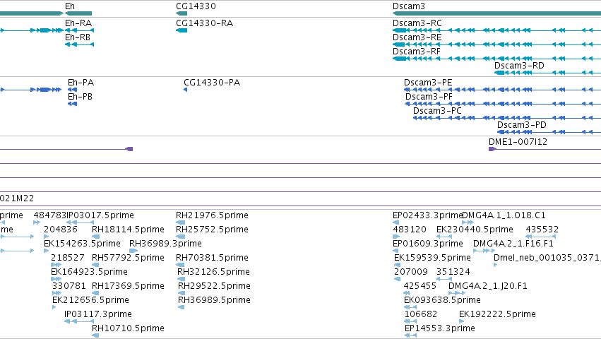Image resolution: width=601 pixels, height=339 pixels.
Task: Click the CG14330 gene glyph below its label
Action: tap(182, 13)
